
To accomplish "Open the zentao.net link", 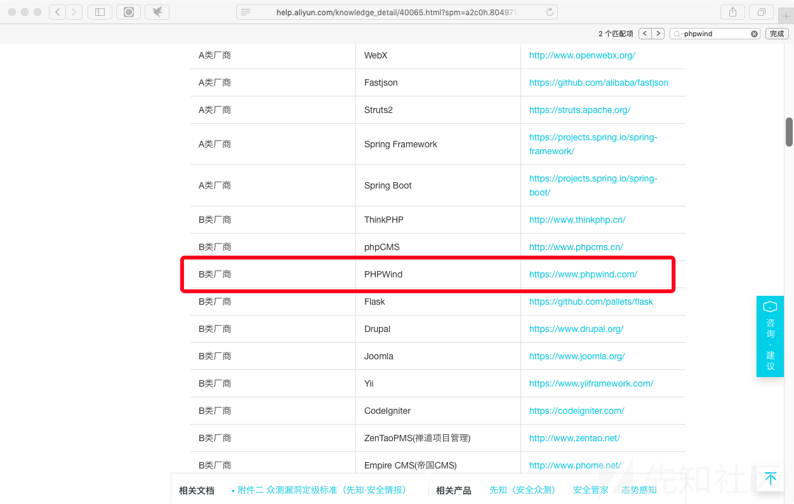I will click(574, 438).
